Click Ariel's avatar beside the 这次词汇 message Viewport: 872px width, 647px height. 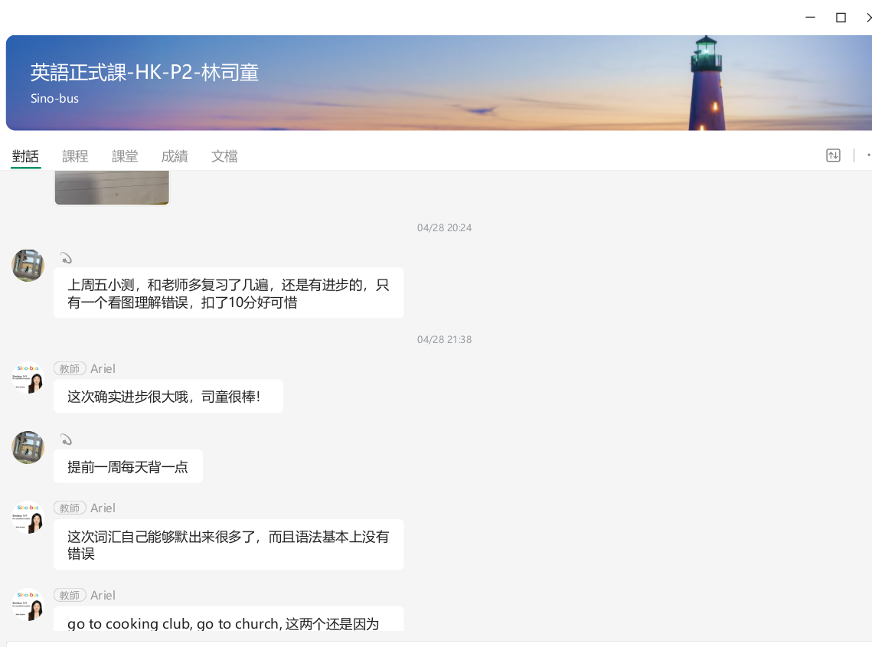pyautogui.click(x=28, y=517)
